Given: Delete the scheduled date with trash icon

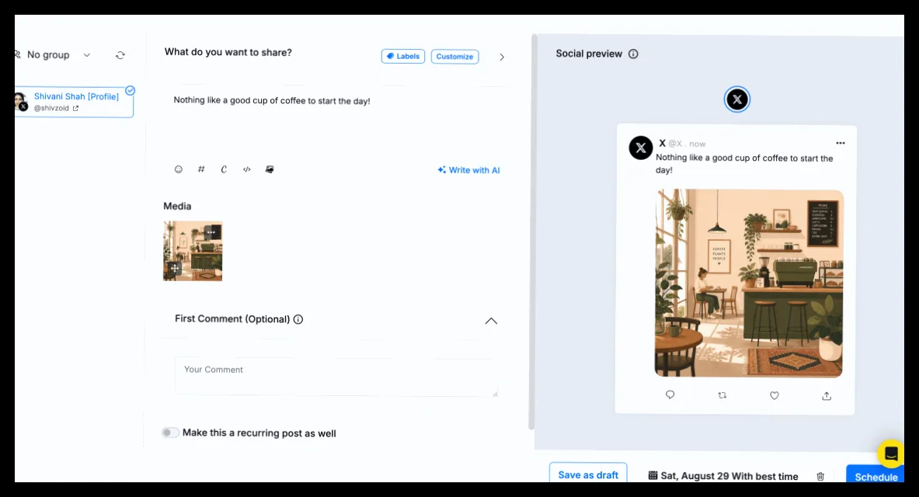Looking at the screenshot, I should point(820,477).
